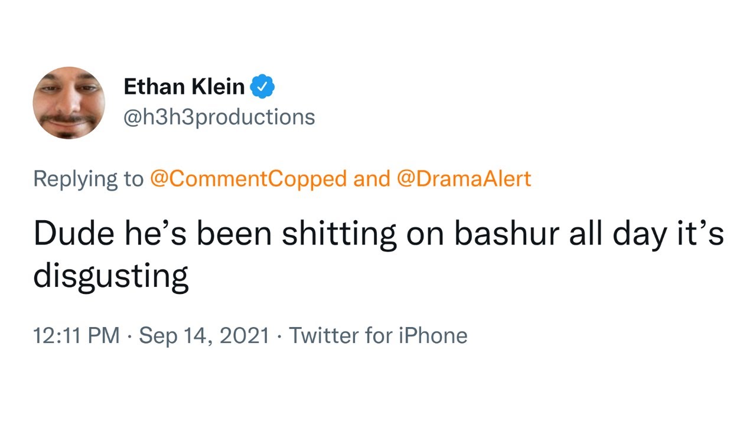
Task: Click the orange "and" between the mentions
Action: pyautogui.click(x=371, y=178)
